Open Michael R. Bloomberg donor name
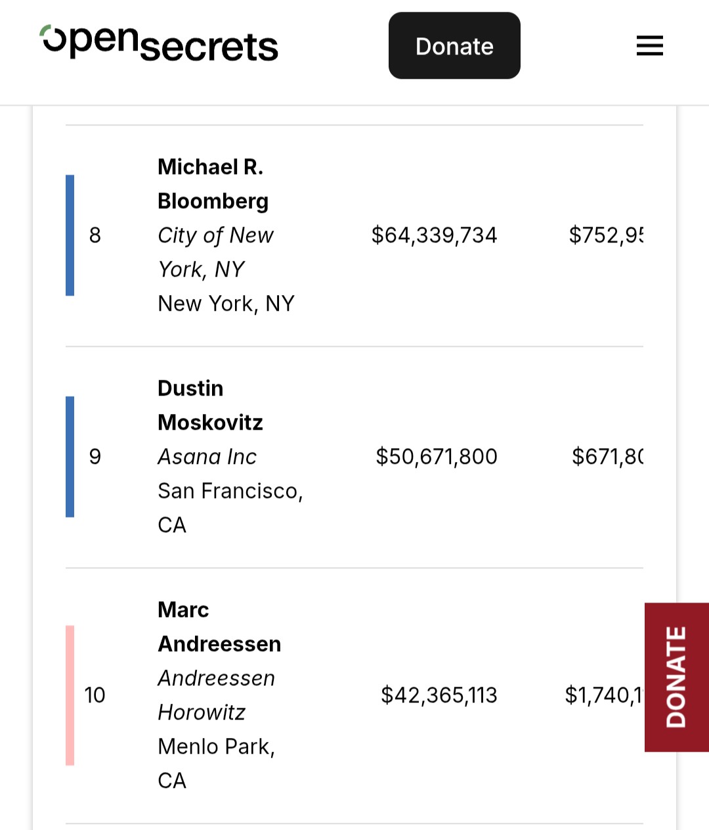The height and width of the screenshot is (830, 709). [x=213, y=184]
